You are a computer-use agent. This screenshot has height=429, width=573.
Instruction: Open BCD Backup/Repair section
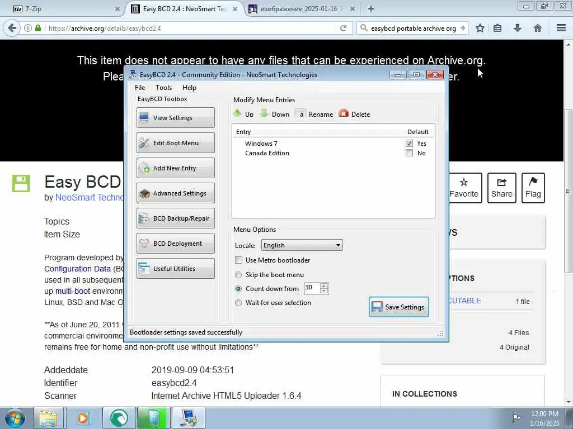pos(175,218)
